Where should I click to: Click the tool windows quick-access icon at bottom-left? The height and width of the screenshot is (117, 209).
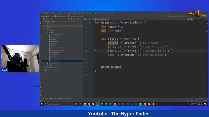(41, 101)
